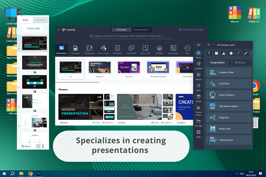
Task: Select the Text tool in Basics toolbar
Action: coord(209,53)
